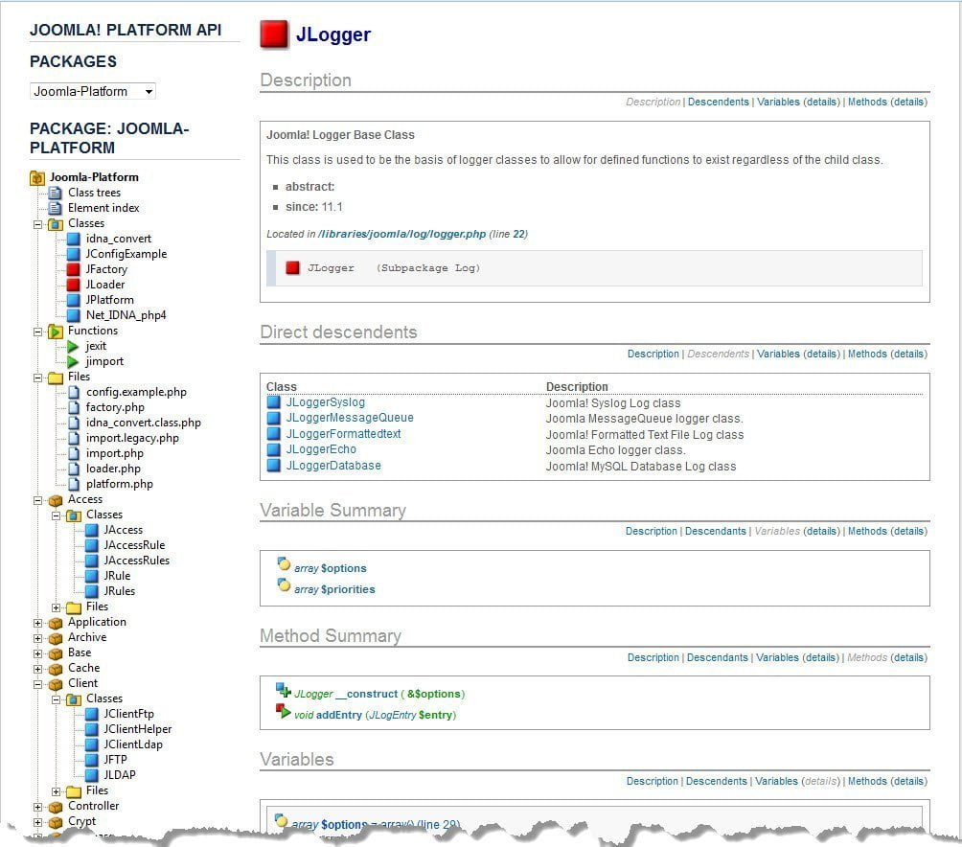
Task: Click the $options variable icon in summary
Action: click(x=284, y=564)
